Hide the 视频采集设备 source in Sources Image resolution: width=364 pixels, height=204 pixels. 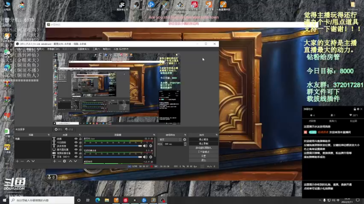pyautogui.click(x=76, y=153)
